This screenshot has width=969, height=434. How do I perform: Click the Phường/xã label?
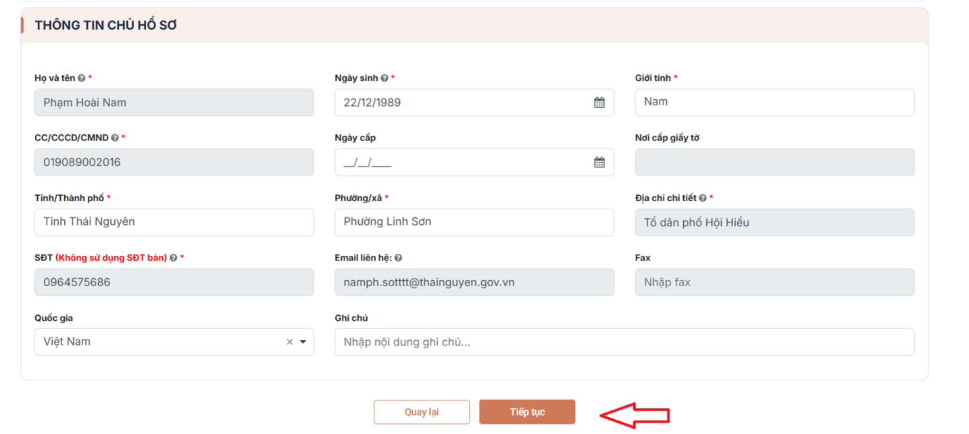point(358,198)
